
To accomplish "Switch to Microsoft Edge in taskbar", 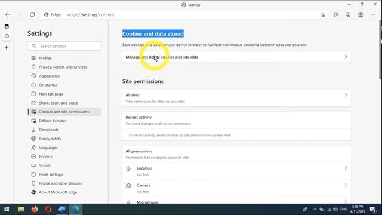I will pyautogui.click(x=76, y=209).
